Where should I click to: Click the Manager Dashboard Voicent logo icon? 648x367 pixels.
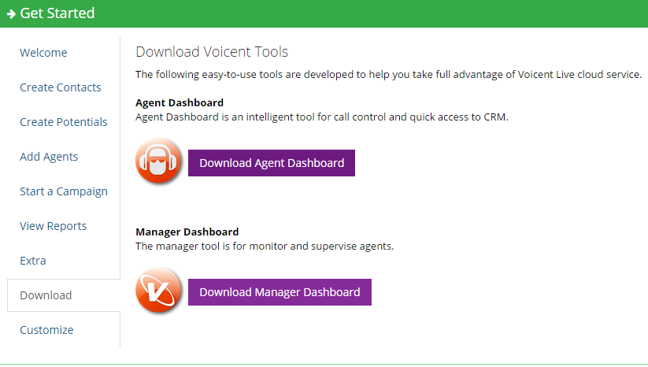click(158, 290)
